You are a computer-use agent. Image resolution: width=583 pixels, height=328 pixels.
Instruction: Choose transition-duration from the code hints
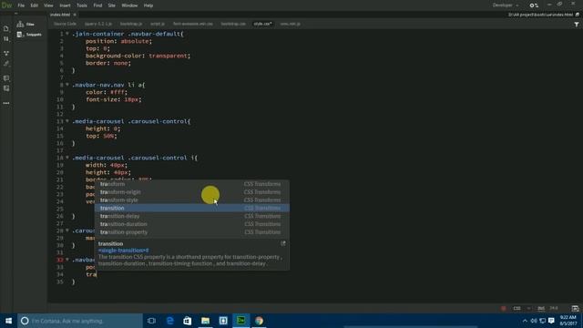(x=192, y=224)
